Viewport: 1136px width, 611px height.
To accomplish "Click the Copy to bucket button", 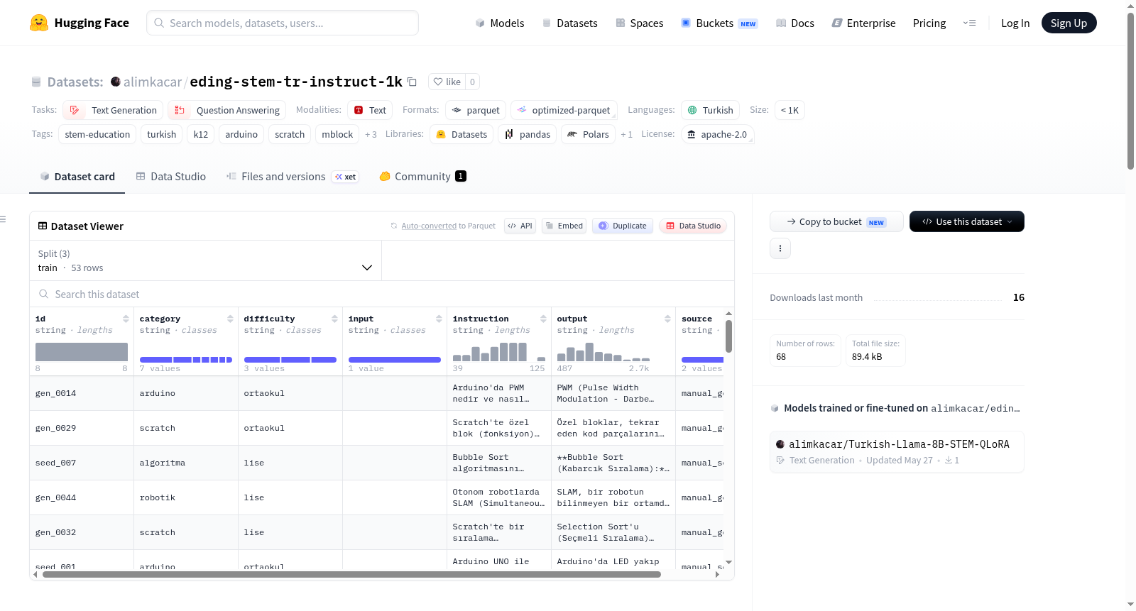I will click(836, 221).
